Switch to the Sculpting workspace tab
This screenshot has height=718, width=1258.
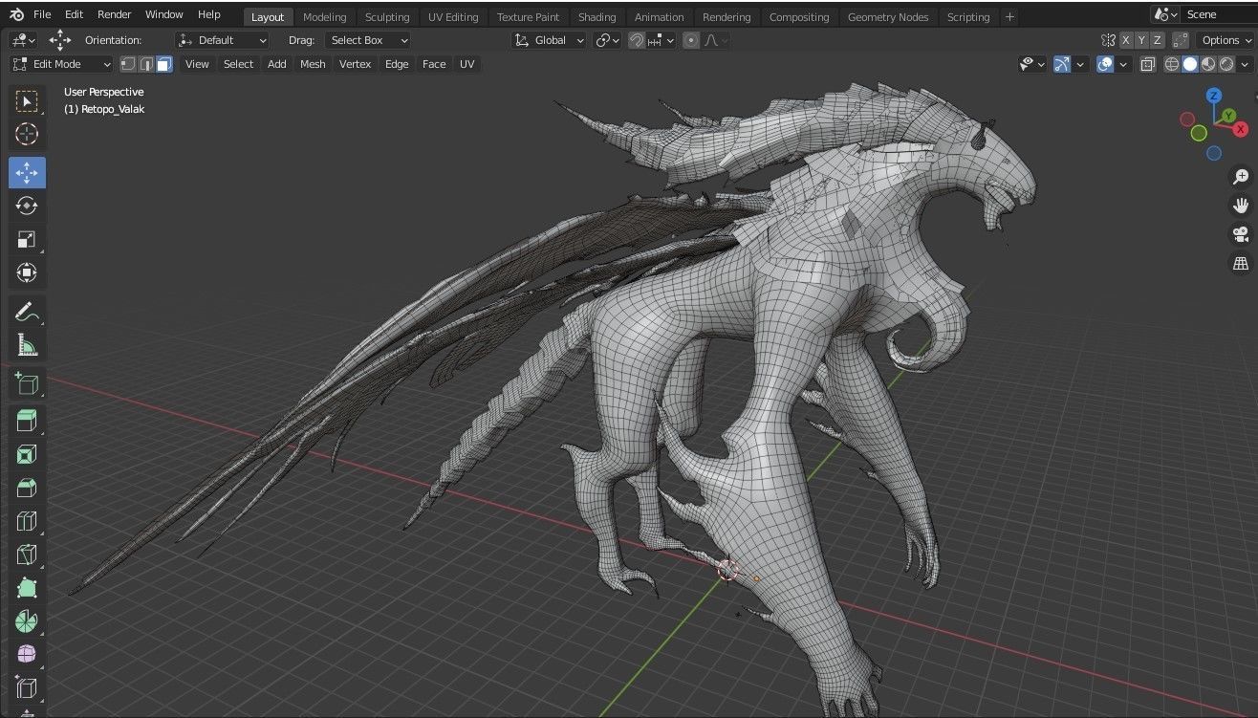(x=387, y=17)
